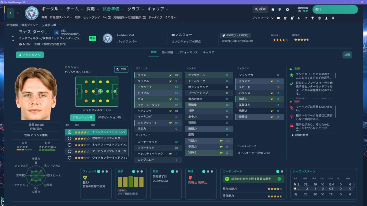Open the globe world icon in top bar
Image resolution: width=367 pixels, height=206 pixels.
[280, 9]
